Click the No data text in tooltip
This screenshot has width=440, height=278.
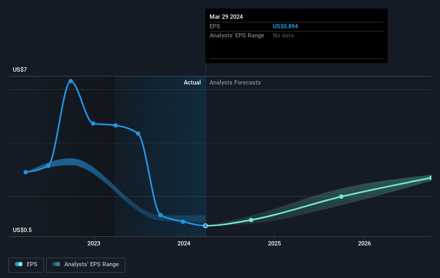click(x=283, y=36)
